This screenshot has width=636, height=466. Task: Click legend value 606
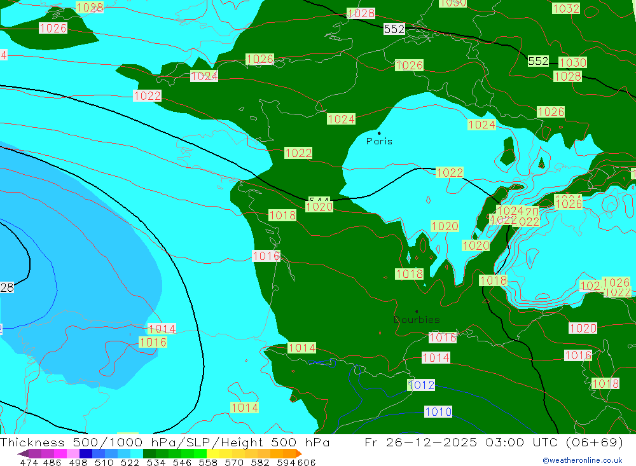click(x=307, y=462)
